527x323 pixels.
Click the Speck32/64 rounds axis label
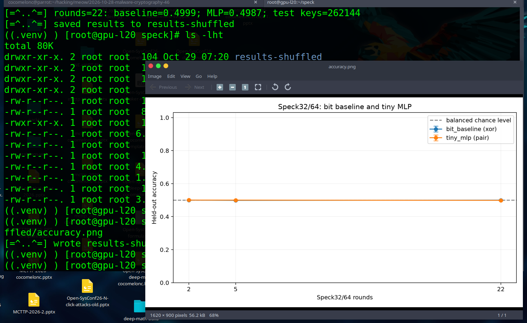click(x=345, y=297)
